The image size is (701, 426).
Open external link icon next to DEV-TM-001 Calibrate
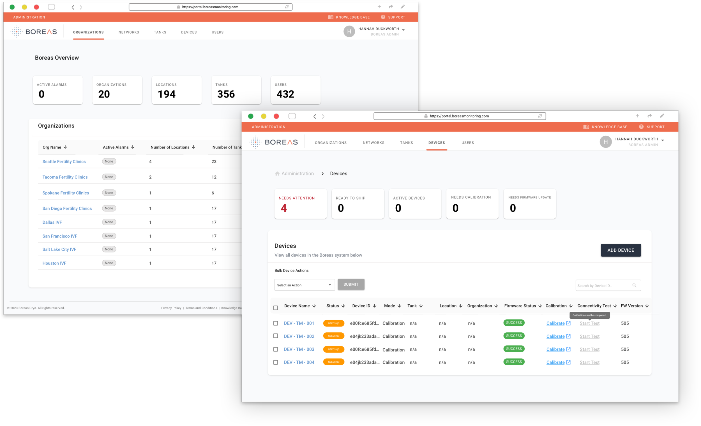(568, 323)
